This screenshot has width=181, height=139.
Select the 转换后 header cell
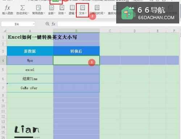click(76, 51)
